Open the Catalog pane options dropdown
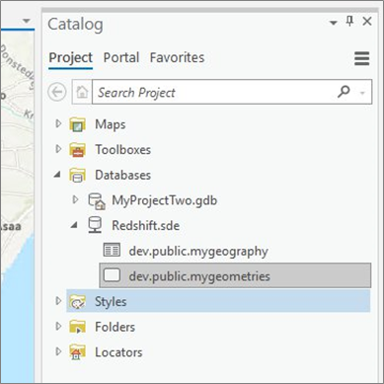 coord(334,23)
